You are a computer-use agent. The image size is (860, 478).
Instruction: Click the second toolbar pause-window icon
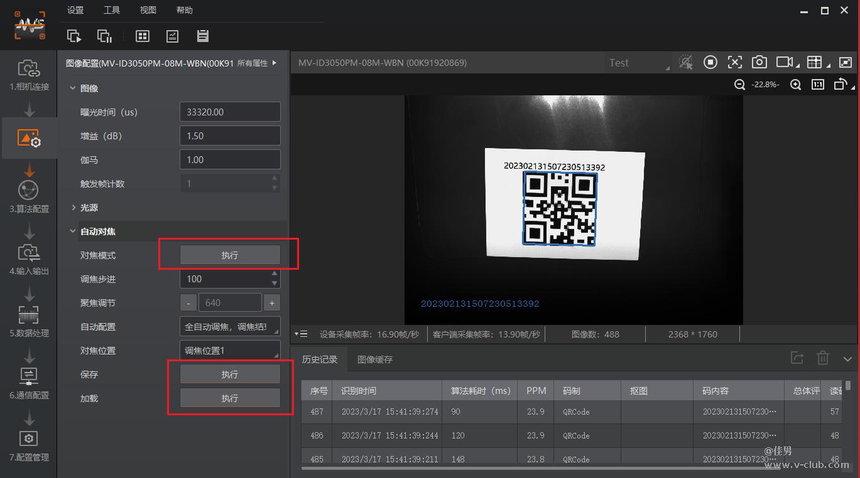104,36
